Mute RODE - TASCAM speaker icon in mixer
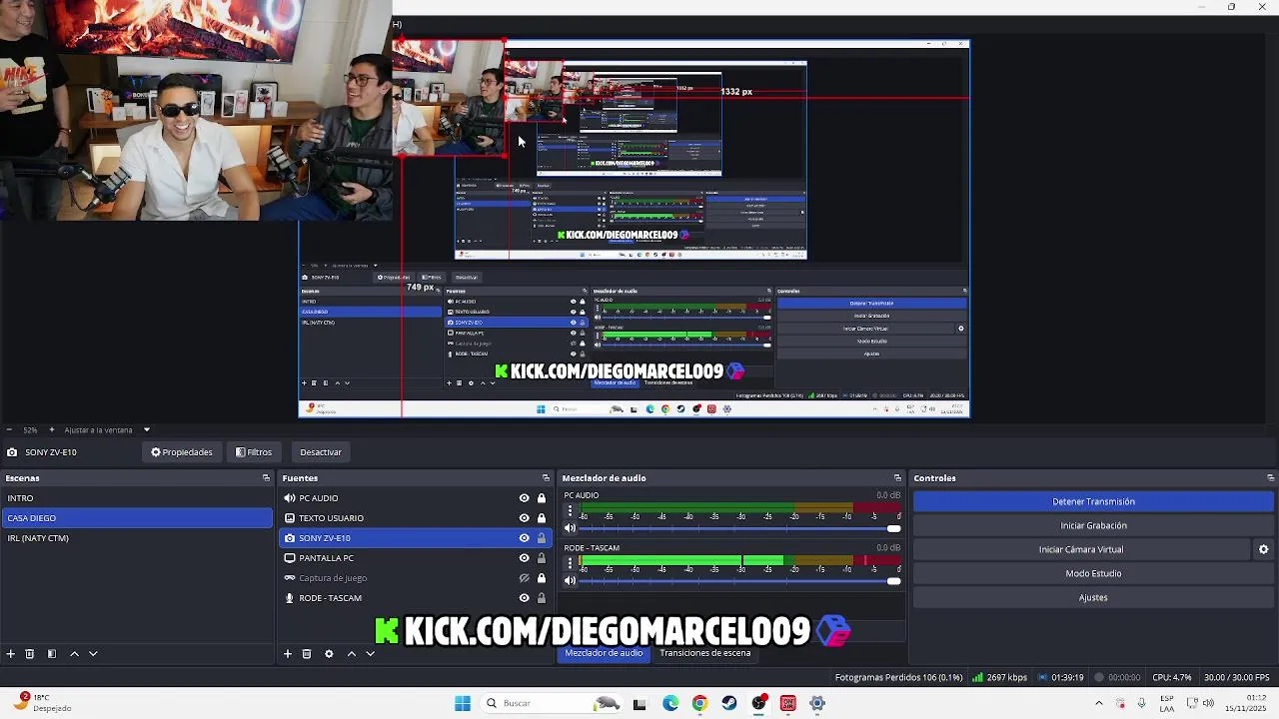The width and height of the screenshot is (1279, 719). [571, 580]
